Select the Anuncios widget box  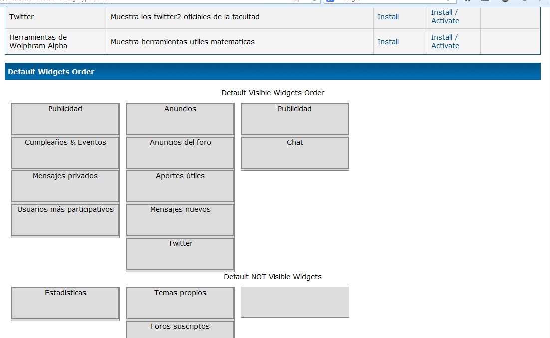click(x=180, y=119)
